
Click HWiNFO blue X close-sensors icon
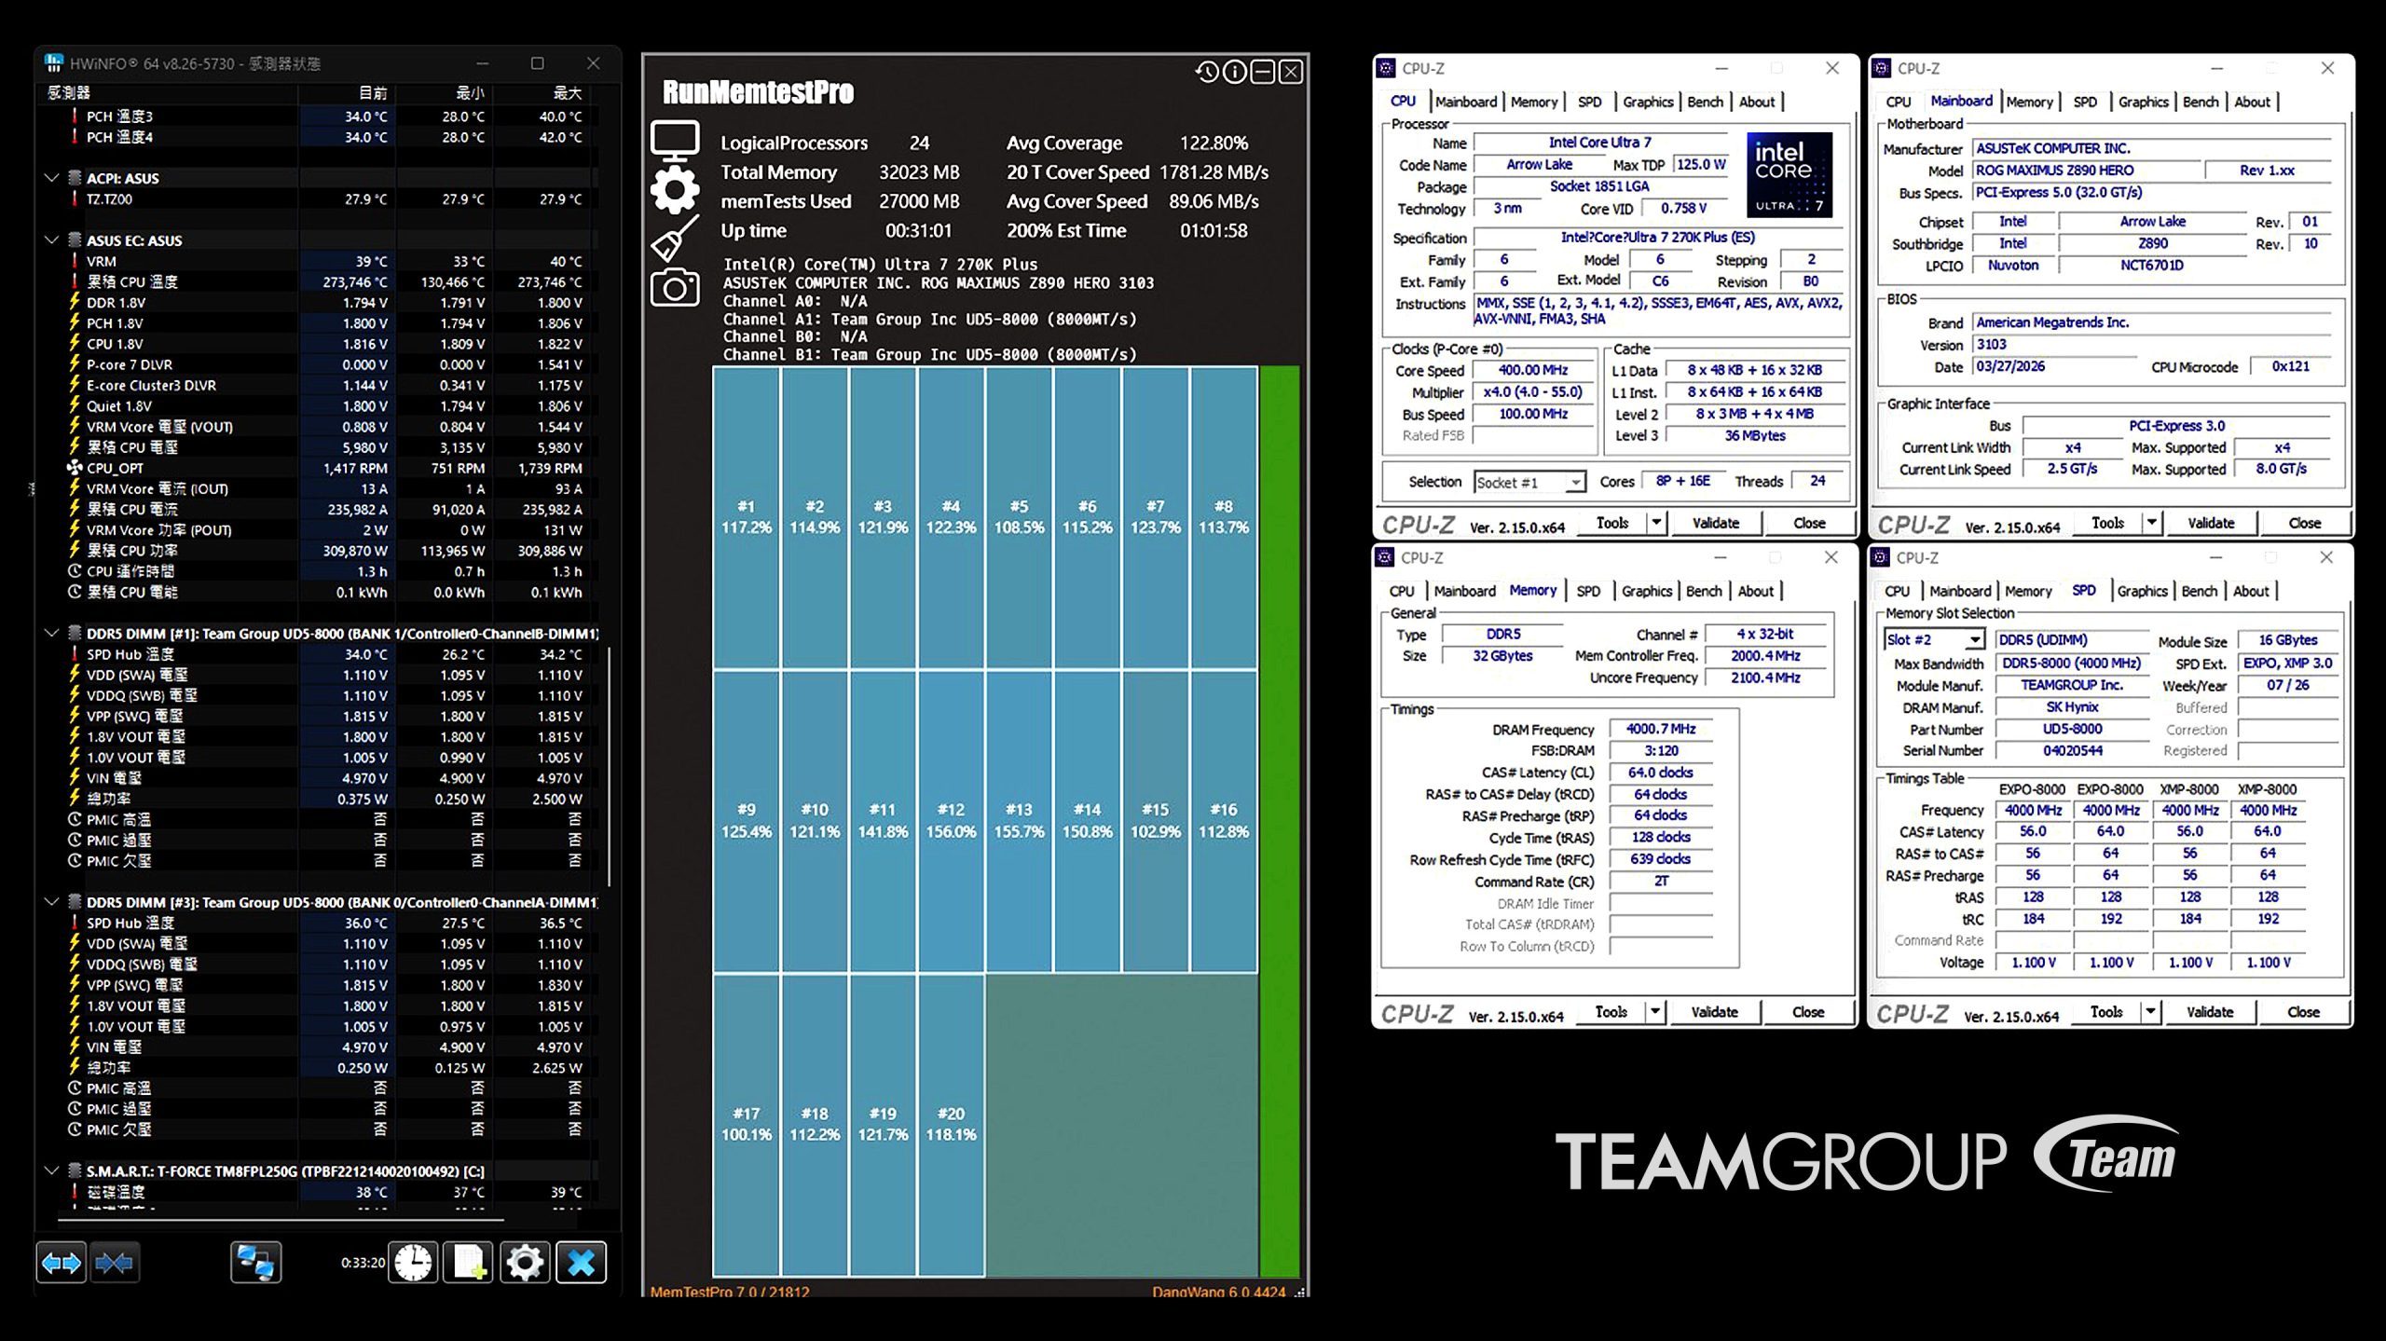click(x=581, y=1263)
